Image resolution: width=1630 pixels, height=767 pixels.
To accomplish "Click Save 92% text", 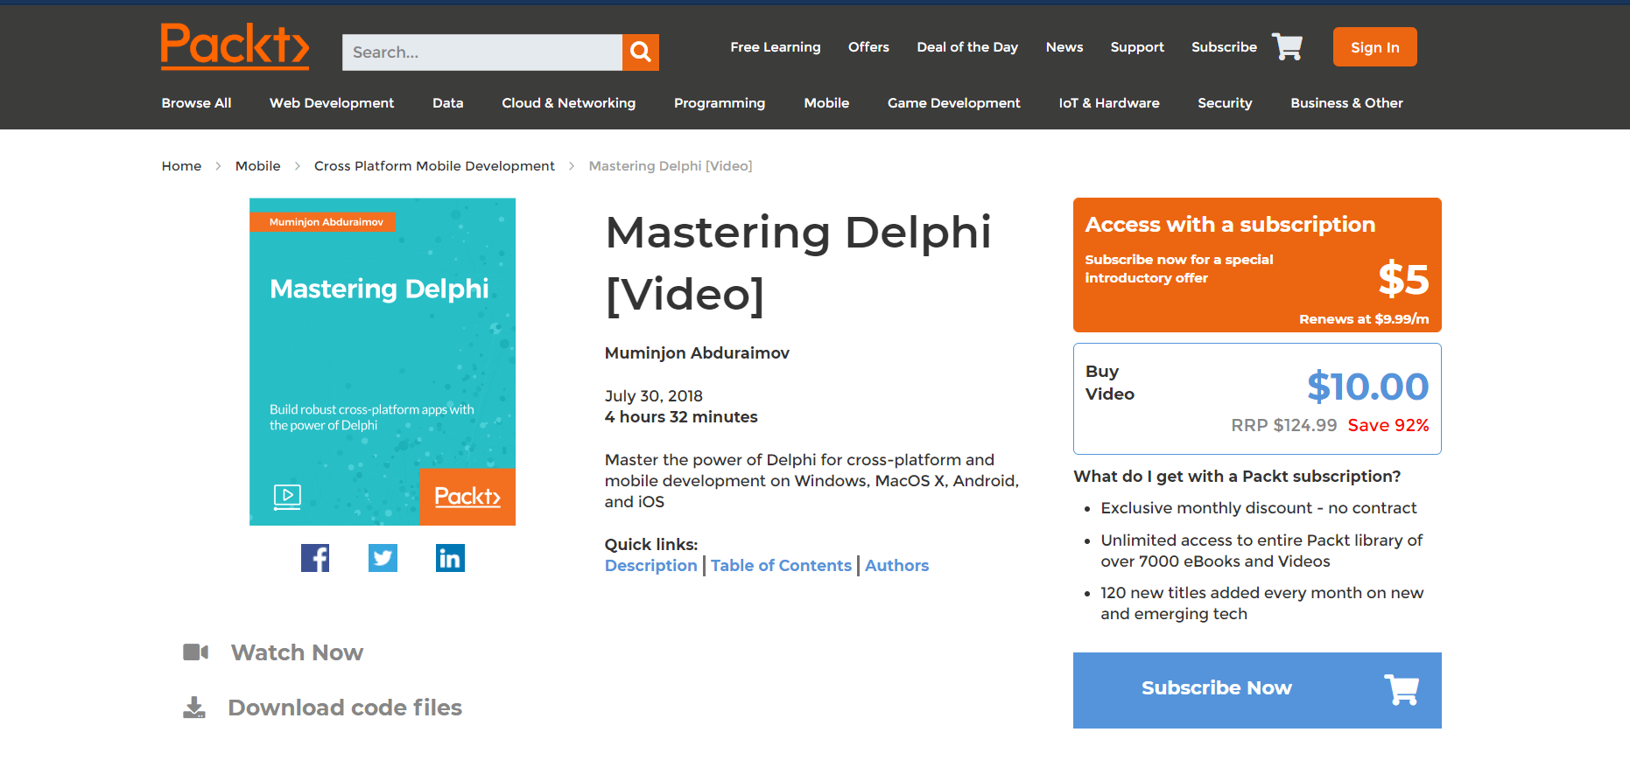I will (1388, 425).
